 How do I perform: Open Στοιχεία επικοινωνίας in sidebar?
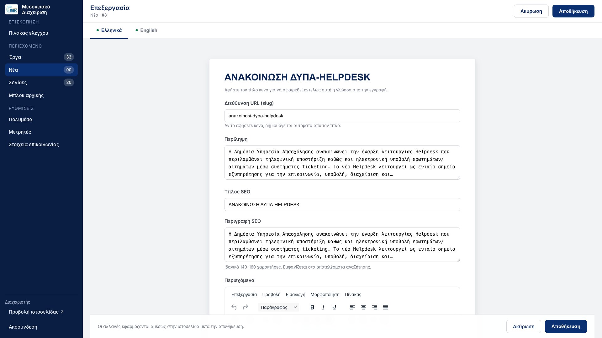point(41,144)
